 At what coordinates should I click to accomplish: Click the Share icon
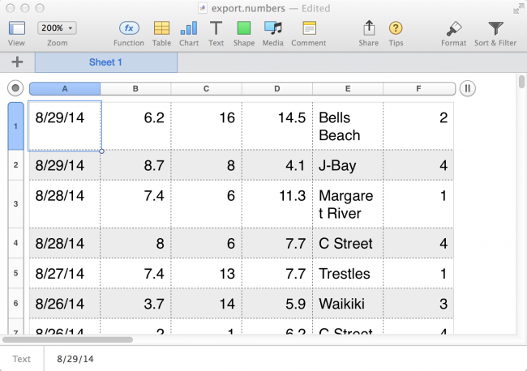pyautogui.click(x=369, y=28)
